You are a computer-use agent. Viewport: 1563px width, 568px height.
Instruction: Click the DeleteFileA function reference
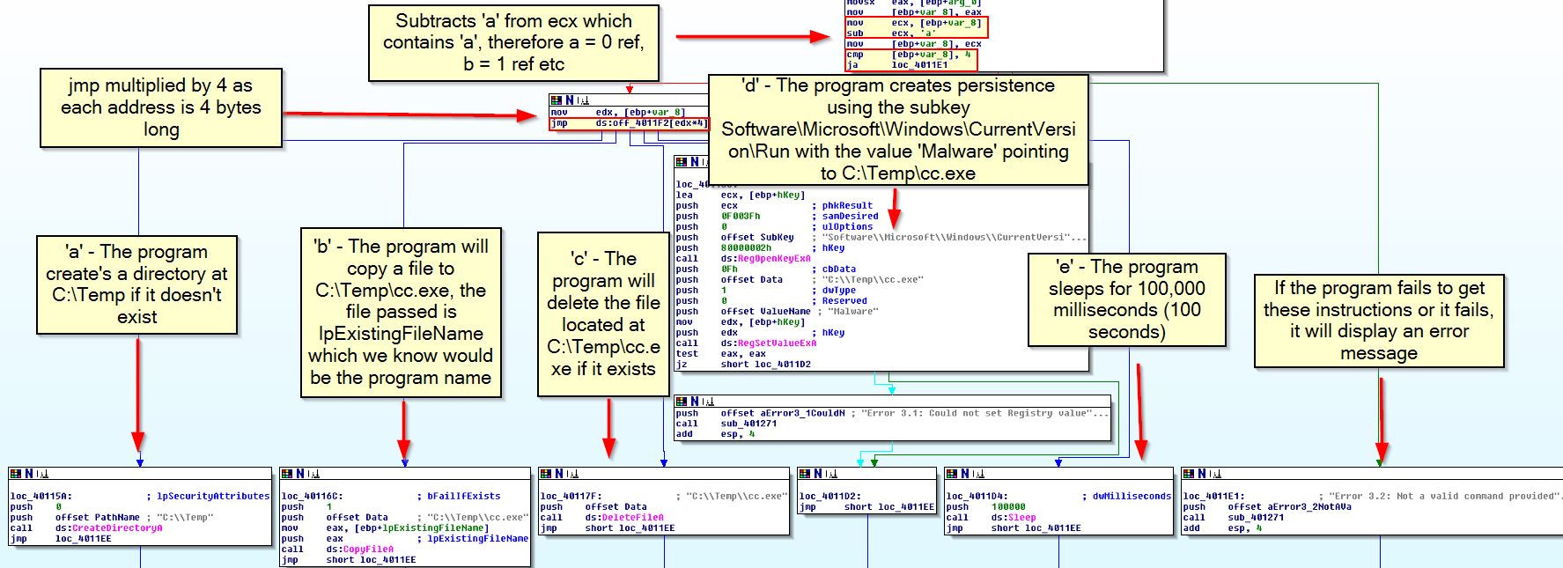point(629,518)
